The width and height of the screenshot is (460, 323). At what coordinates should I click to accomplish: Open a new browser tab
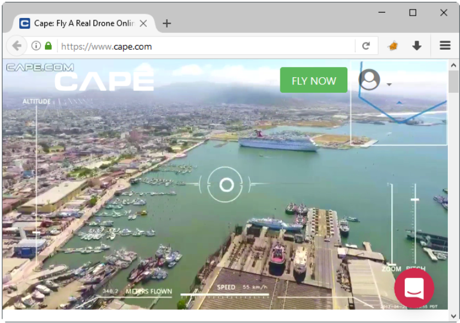tap(167, 23)
